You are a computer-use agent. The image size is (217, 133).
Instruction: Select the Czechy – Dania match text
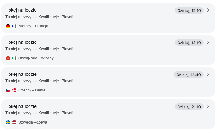pos(32,90)
